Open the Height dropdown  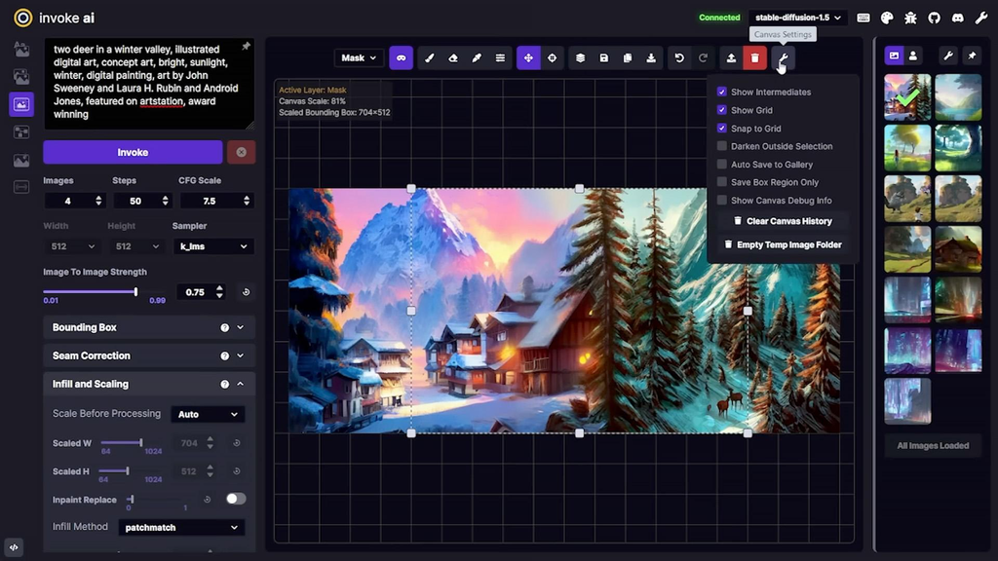pyautogui.click(x=136, y=246)
